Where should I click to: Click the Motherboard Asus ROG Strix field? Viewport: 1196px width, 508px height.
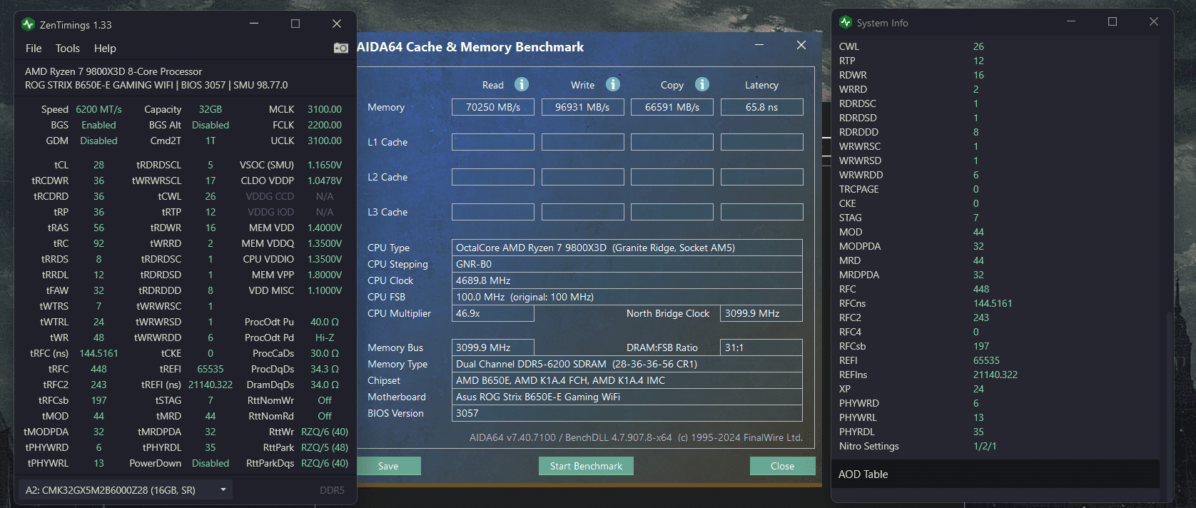tap(627, 397)
